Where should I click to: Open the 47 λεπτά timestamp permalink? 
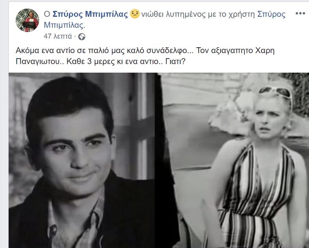(x=58, y=36)
